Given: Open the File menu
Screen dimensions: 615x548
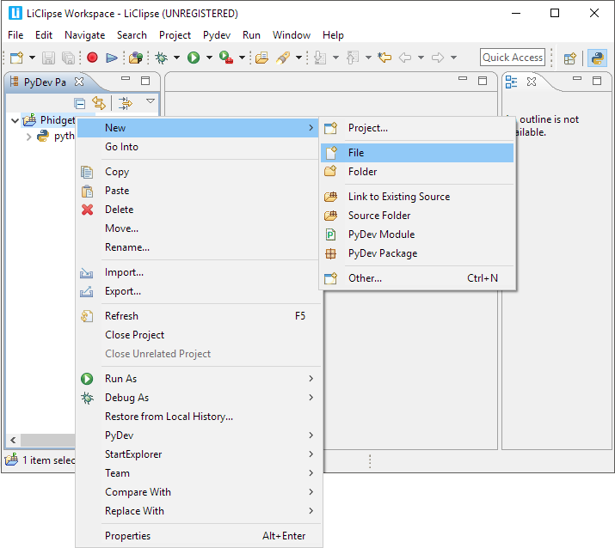Looking at the screenshot, I should pos(15,35).
